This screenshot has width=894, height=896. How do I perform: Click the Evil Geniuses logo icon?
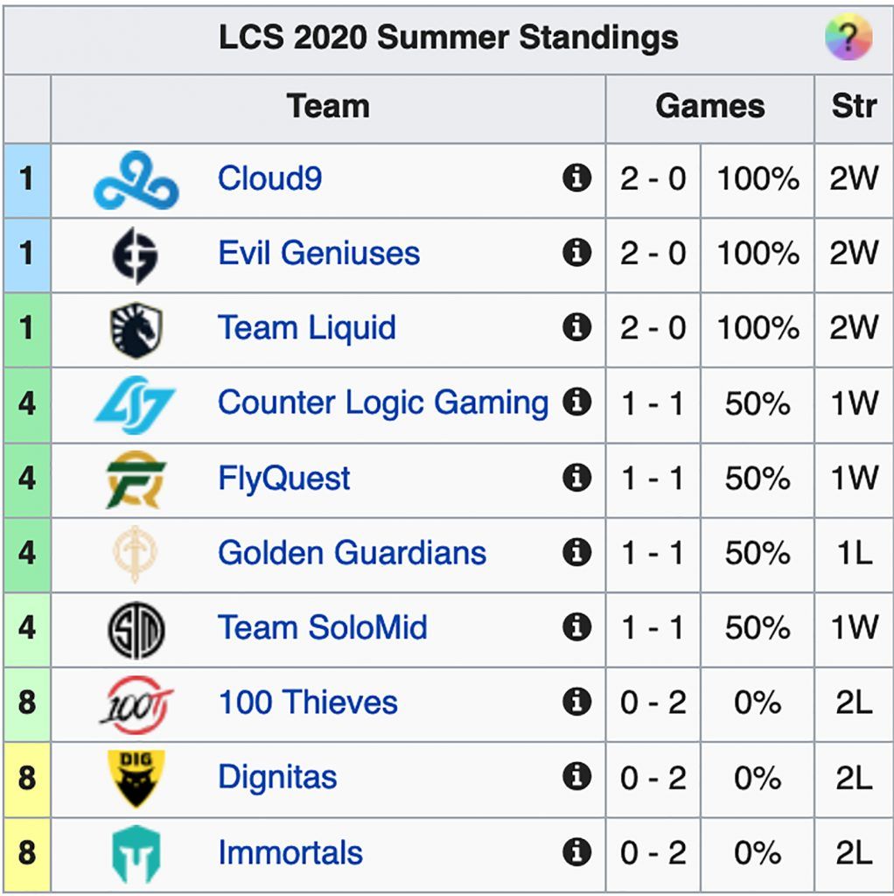point(136,254)
